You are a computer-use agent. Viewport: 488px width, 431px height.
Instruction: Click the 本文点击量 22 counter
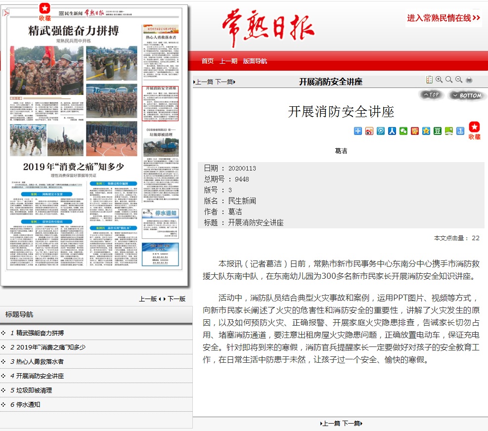456,238
